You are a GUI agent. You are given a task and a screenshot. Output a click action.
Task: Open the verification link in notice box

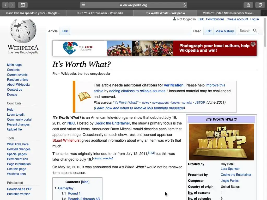coord(174,85)
